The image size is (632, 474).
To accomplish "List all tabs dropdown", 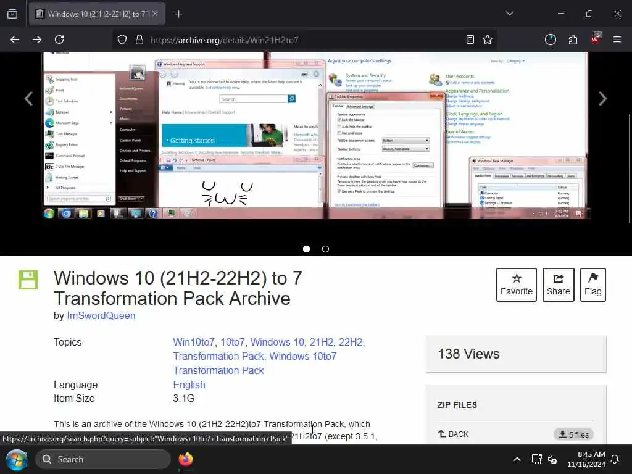I will click(510, 14).
